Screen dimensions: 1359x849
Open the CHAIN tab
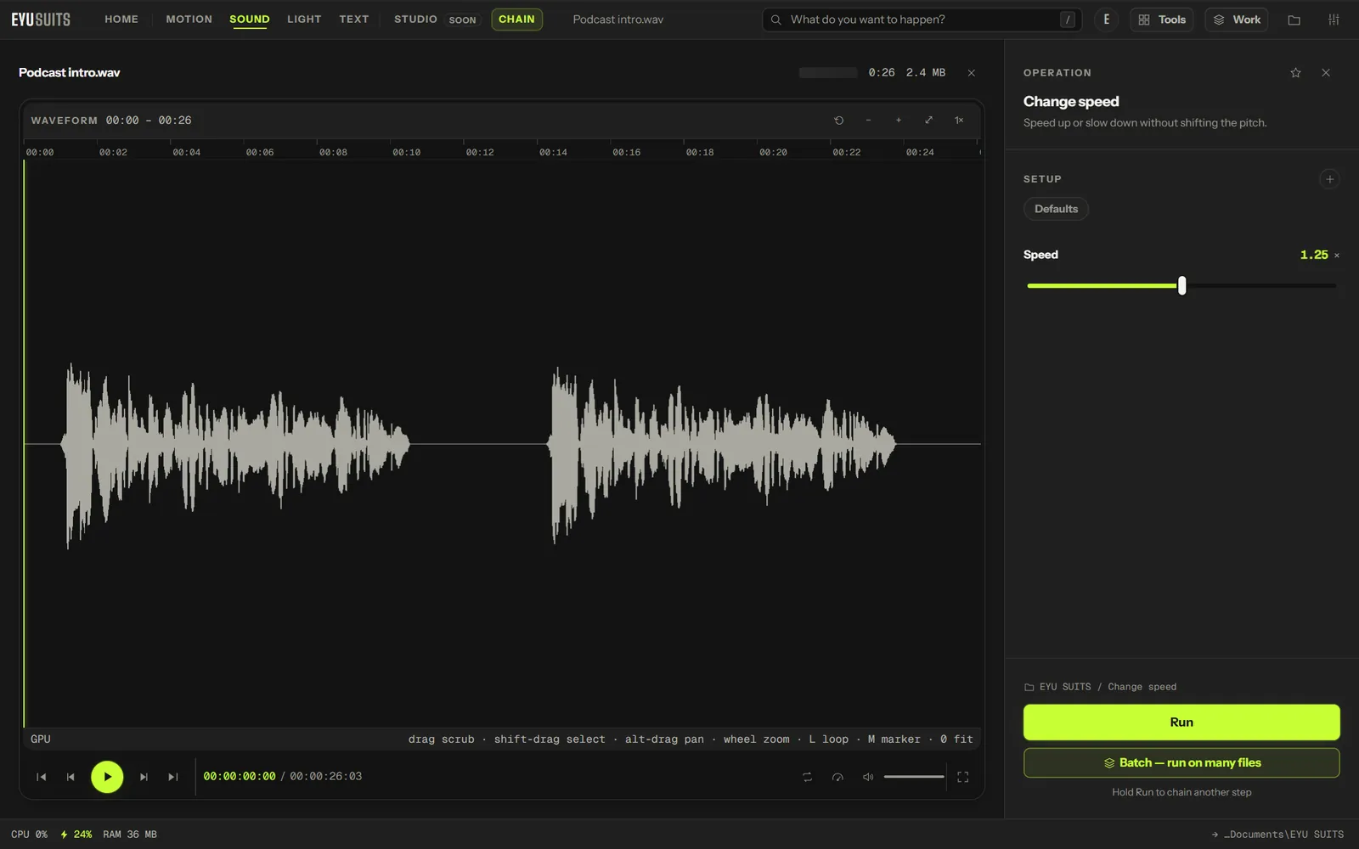point(516,20)
